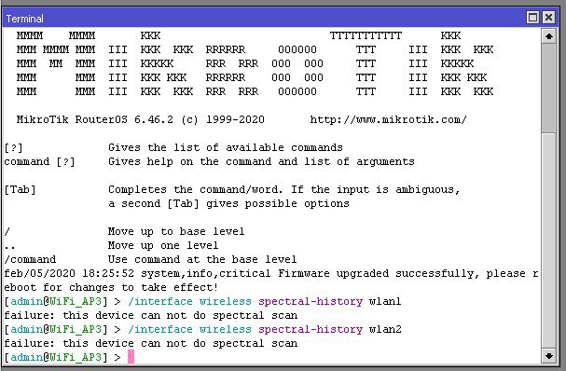Click the pink cursor at the prompt

coord(131,357)
